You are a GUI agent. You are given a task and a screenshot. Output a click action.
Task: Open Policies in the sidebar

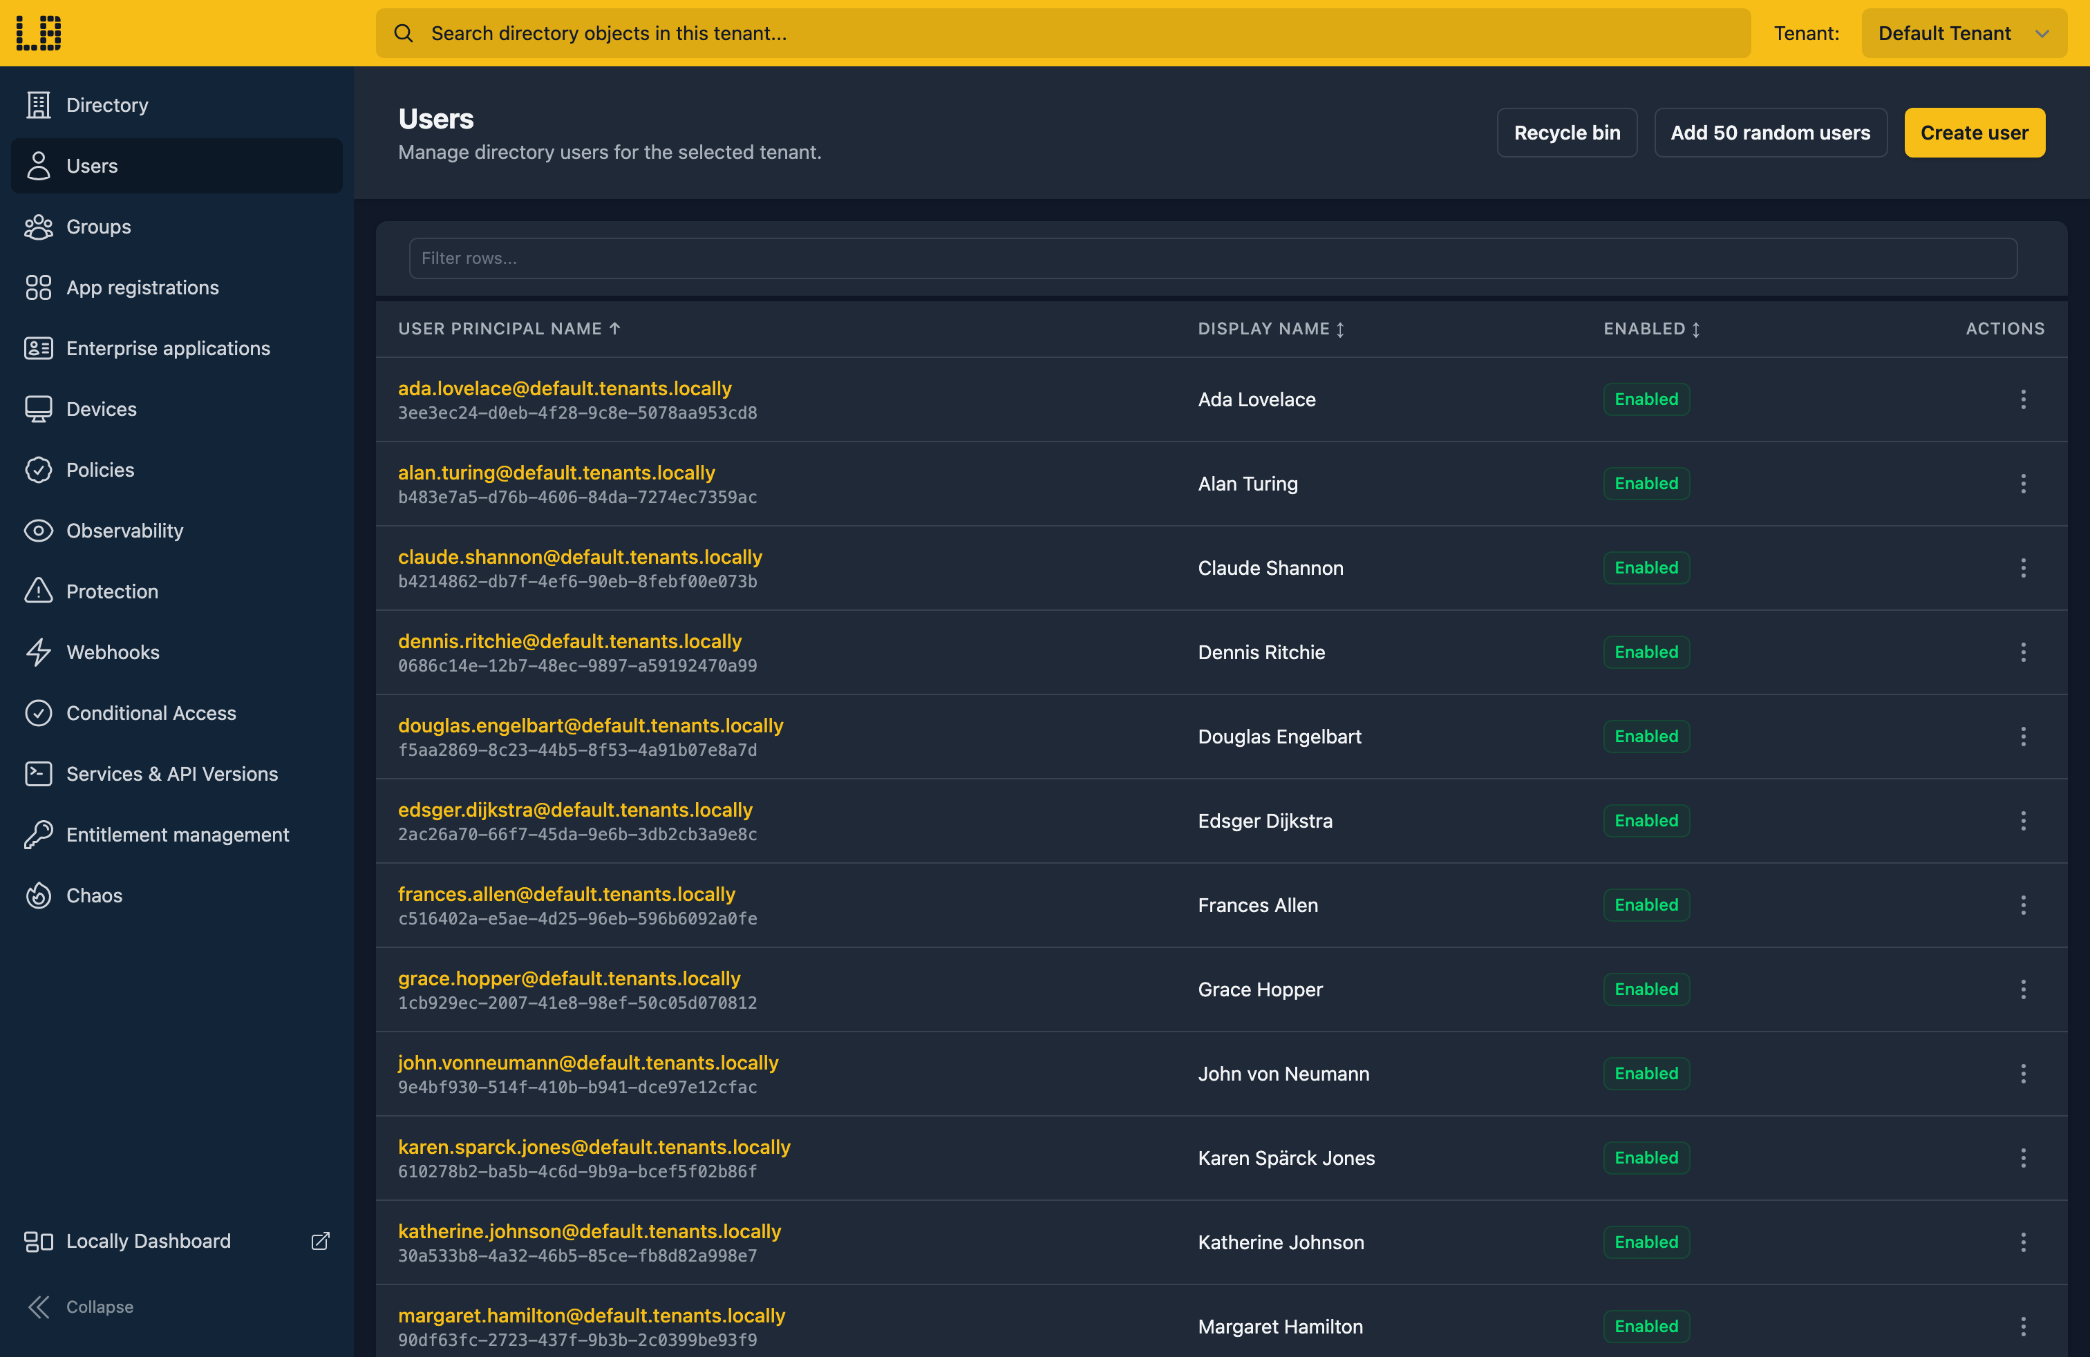[x=176, y=470]
